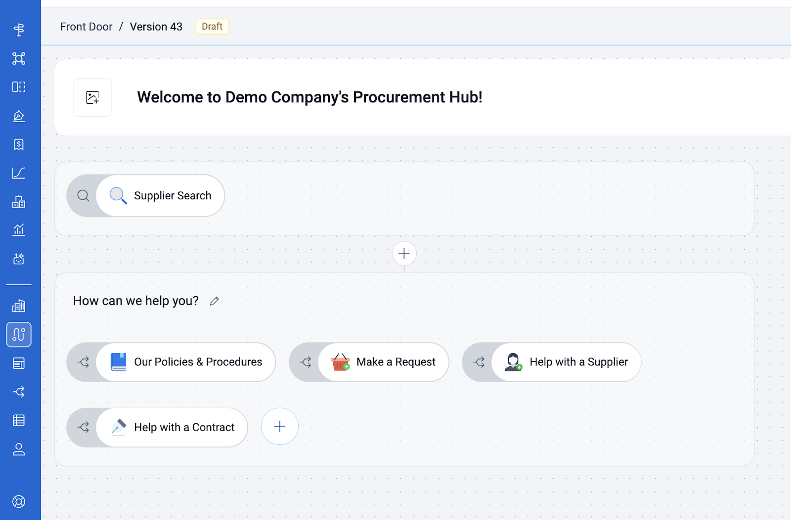Edit the 'How can we help you?' title
The width and height of the screenshot is (791, 520).
pos(214,301)
